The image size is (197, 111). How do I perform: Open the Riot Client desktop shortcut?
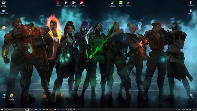[x=82, y=3]
